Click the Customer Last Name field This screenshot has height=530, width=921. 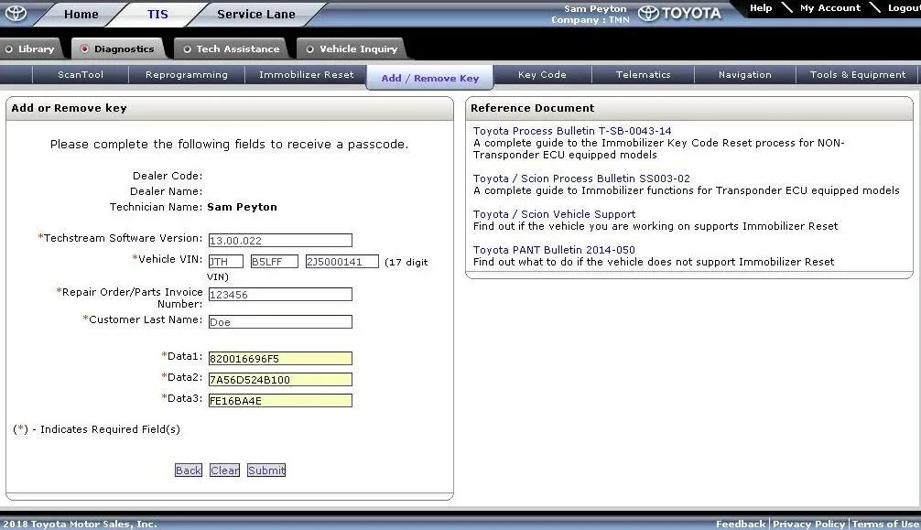280,322
